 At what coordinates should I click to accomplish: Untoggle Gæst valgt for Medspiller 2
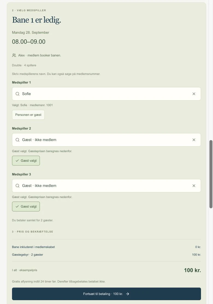click(x=26, y=161)
